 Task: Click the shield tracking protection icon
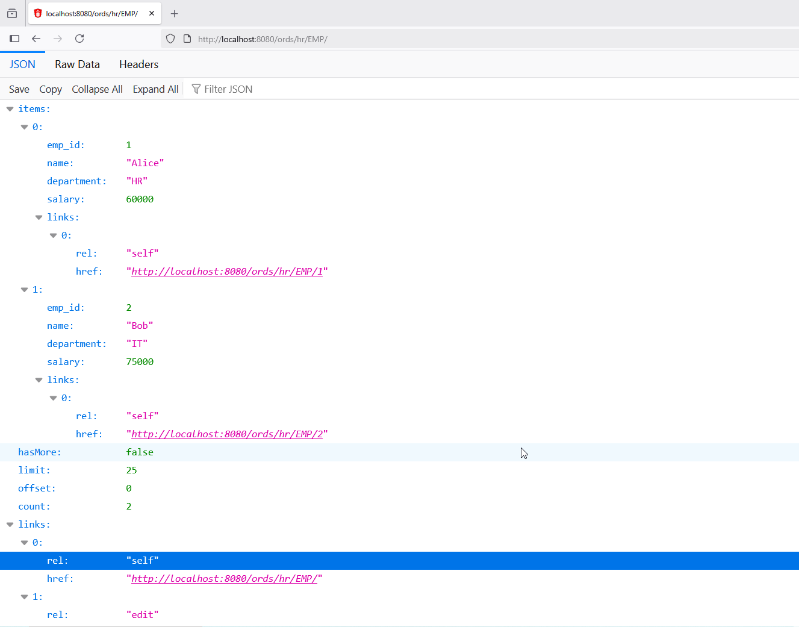click(170, 39)
